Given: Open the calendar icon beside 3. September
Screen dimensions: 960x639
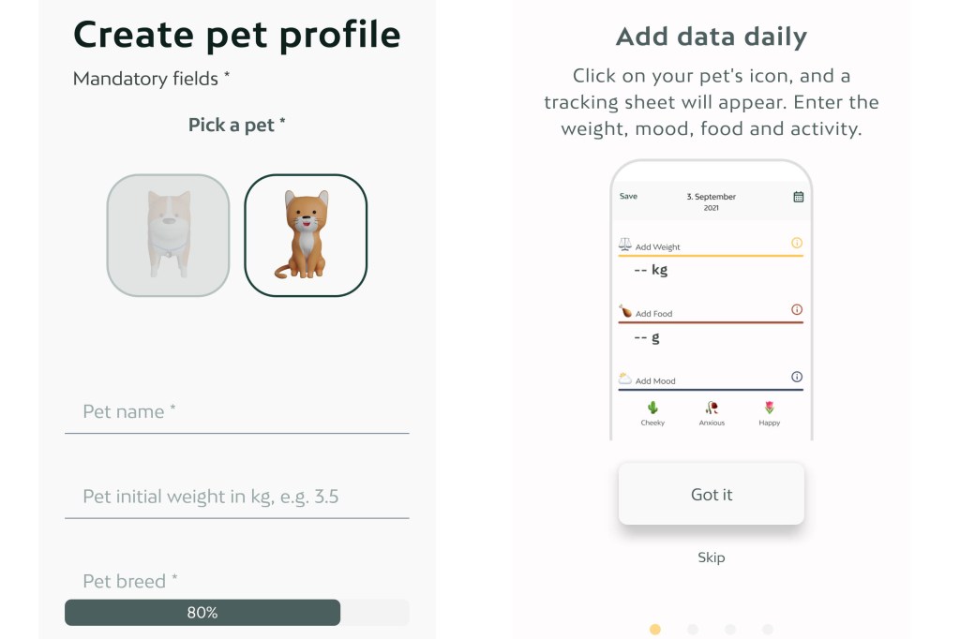Looking at the screenshot, I should tap(799, 197).
